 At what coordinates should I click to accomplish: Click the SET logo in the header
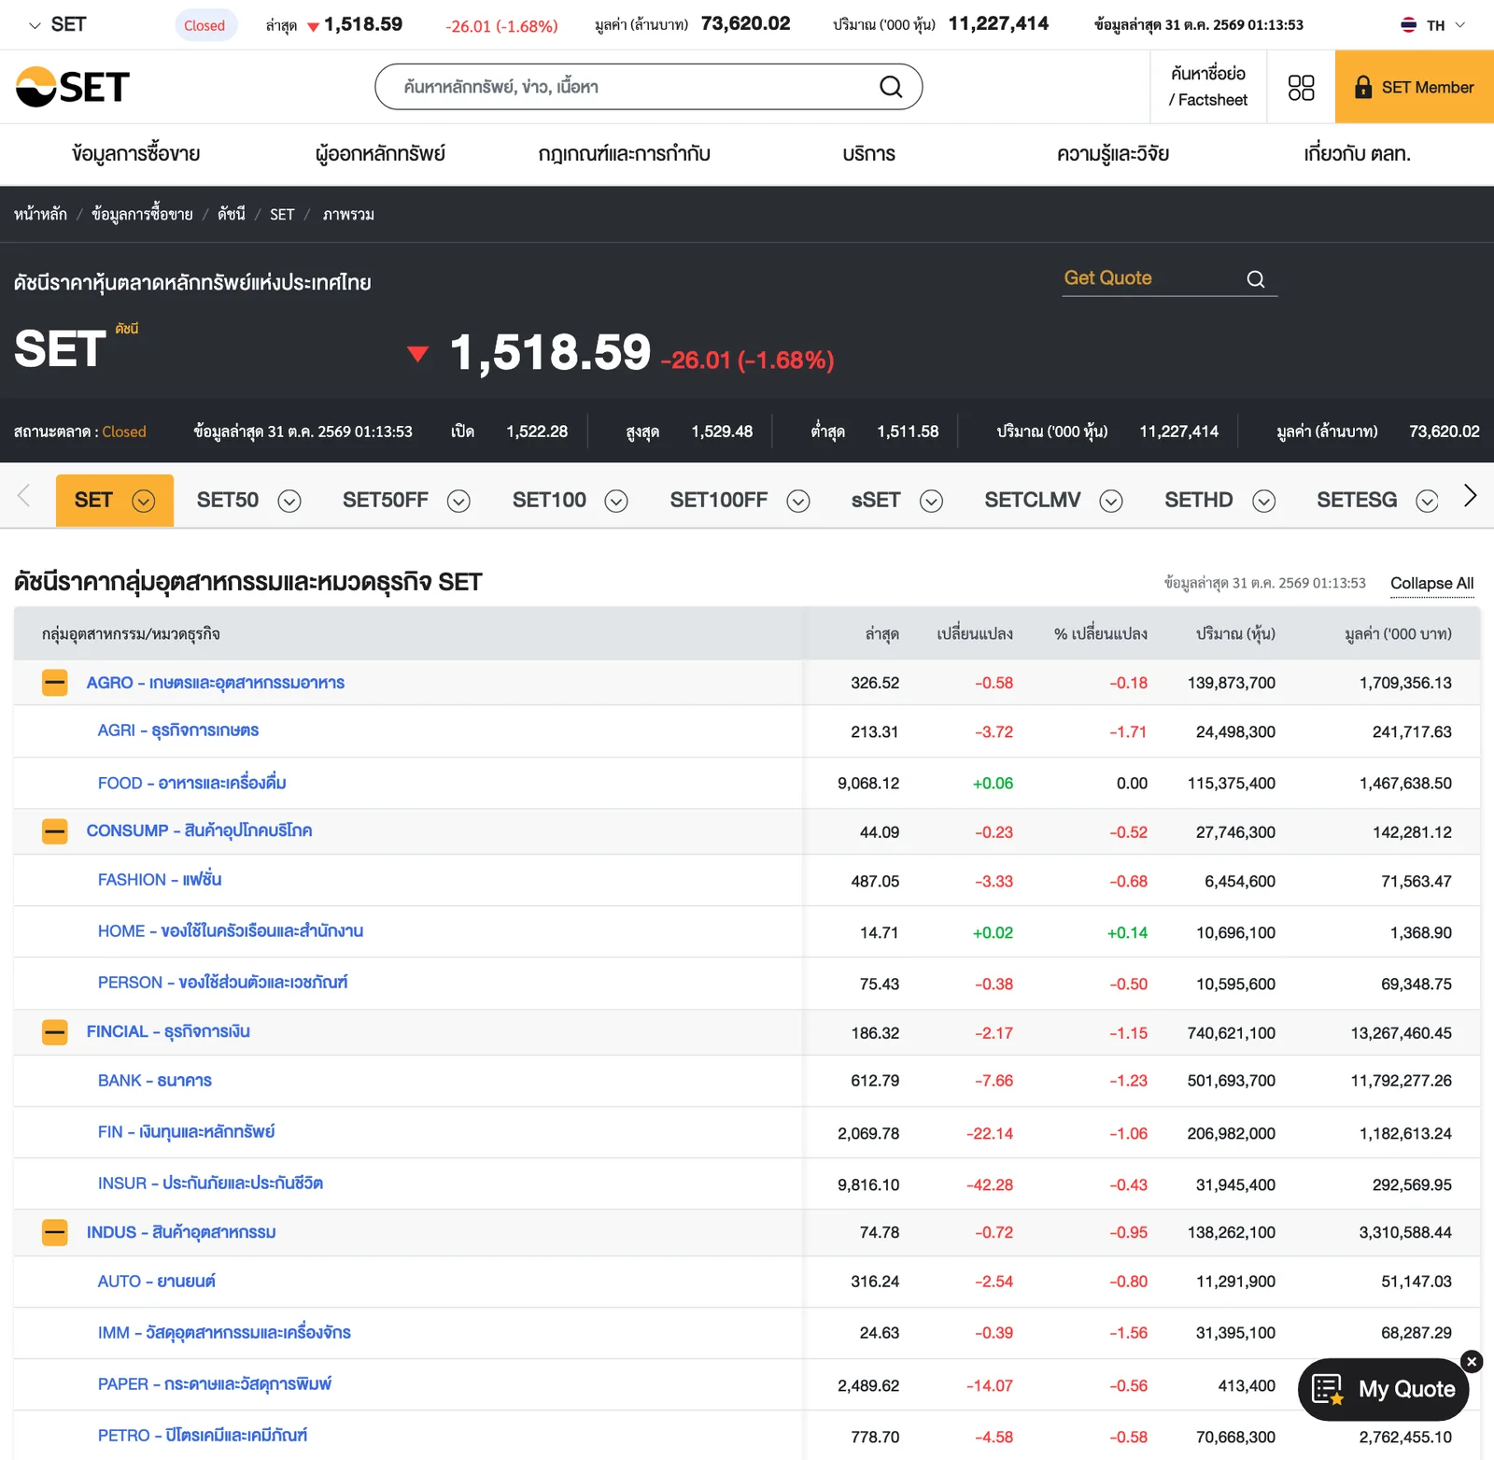(x=73, y=87)
